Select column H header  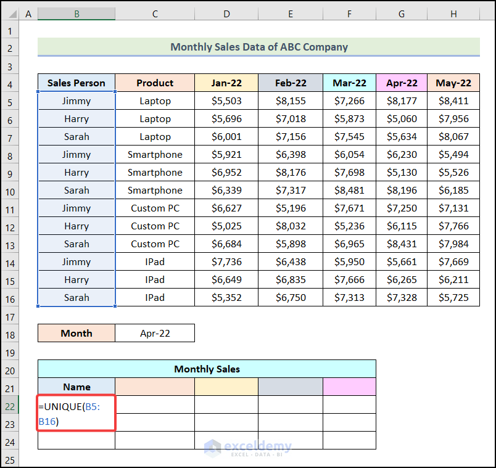[453, 14]
